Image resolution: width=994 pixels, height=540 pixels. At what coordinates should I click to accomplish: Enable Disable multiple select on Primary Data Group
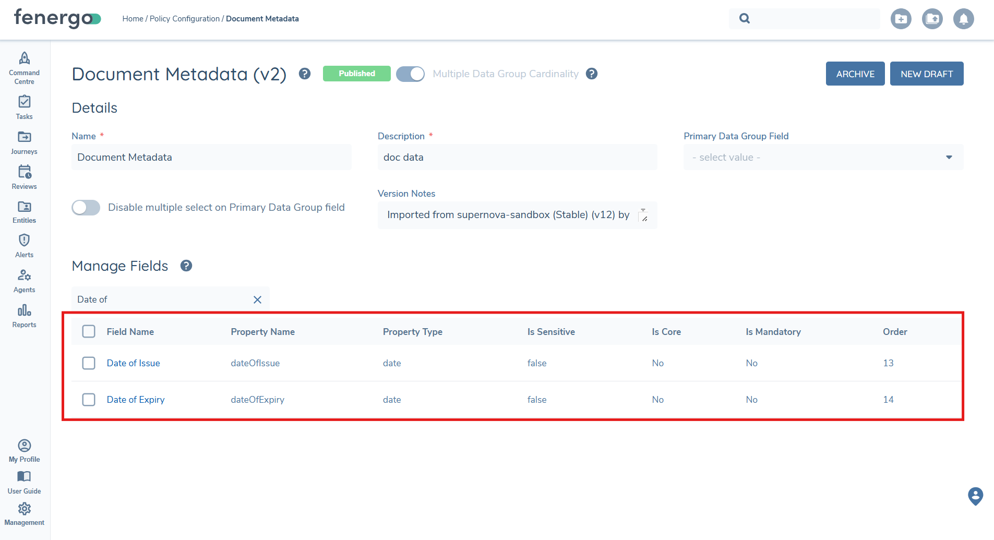point(86,208)
